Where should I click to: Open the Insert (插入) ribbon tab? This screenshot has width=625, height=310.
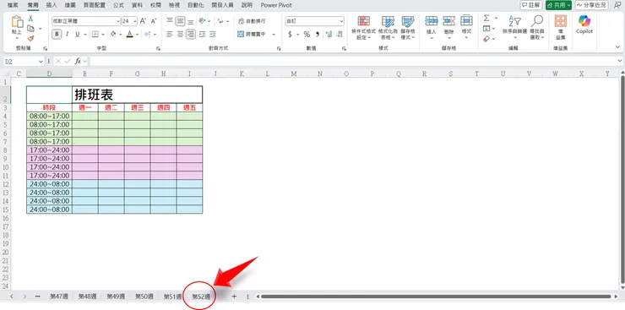(x=52, y=6)
